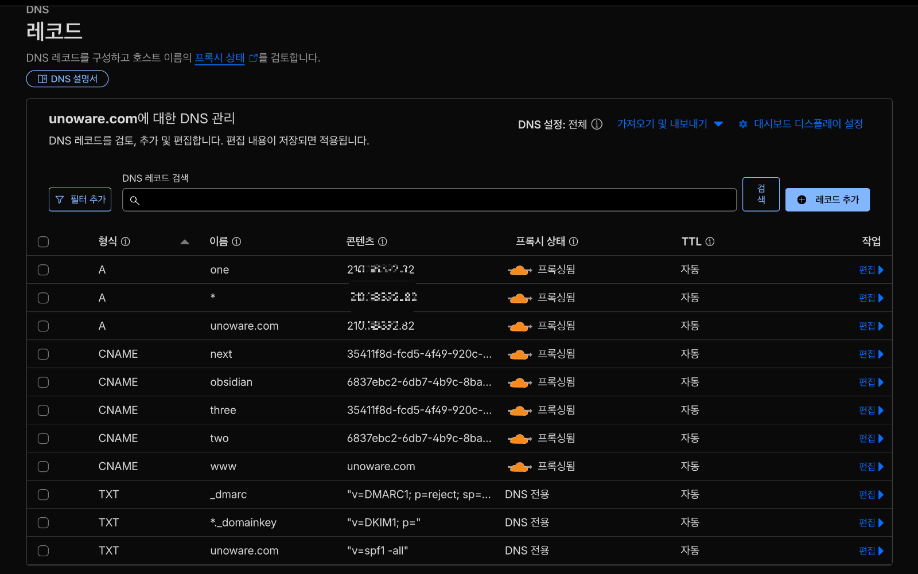Click the funnel icon on the 필터 추가 button

(60, 199)
